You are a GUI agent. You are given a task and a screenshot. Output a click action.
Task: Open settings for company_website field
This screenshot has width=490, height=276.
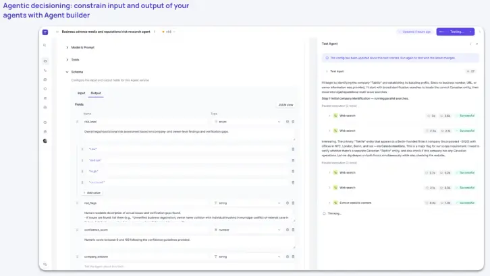pyautogui.click(x=288, y=256)
